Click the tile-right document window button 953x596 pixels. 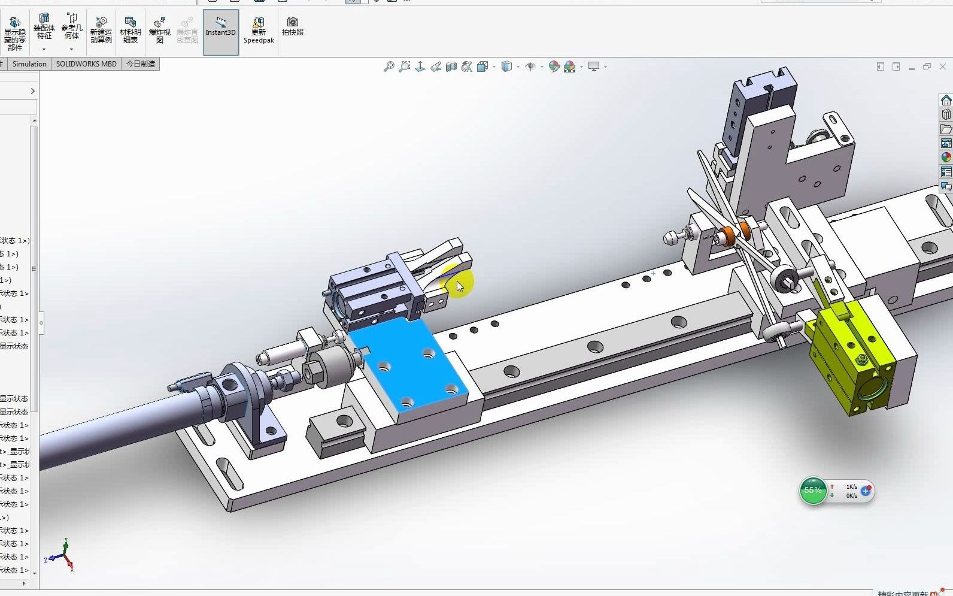[896, 66]
